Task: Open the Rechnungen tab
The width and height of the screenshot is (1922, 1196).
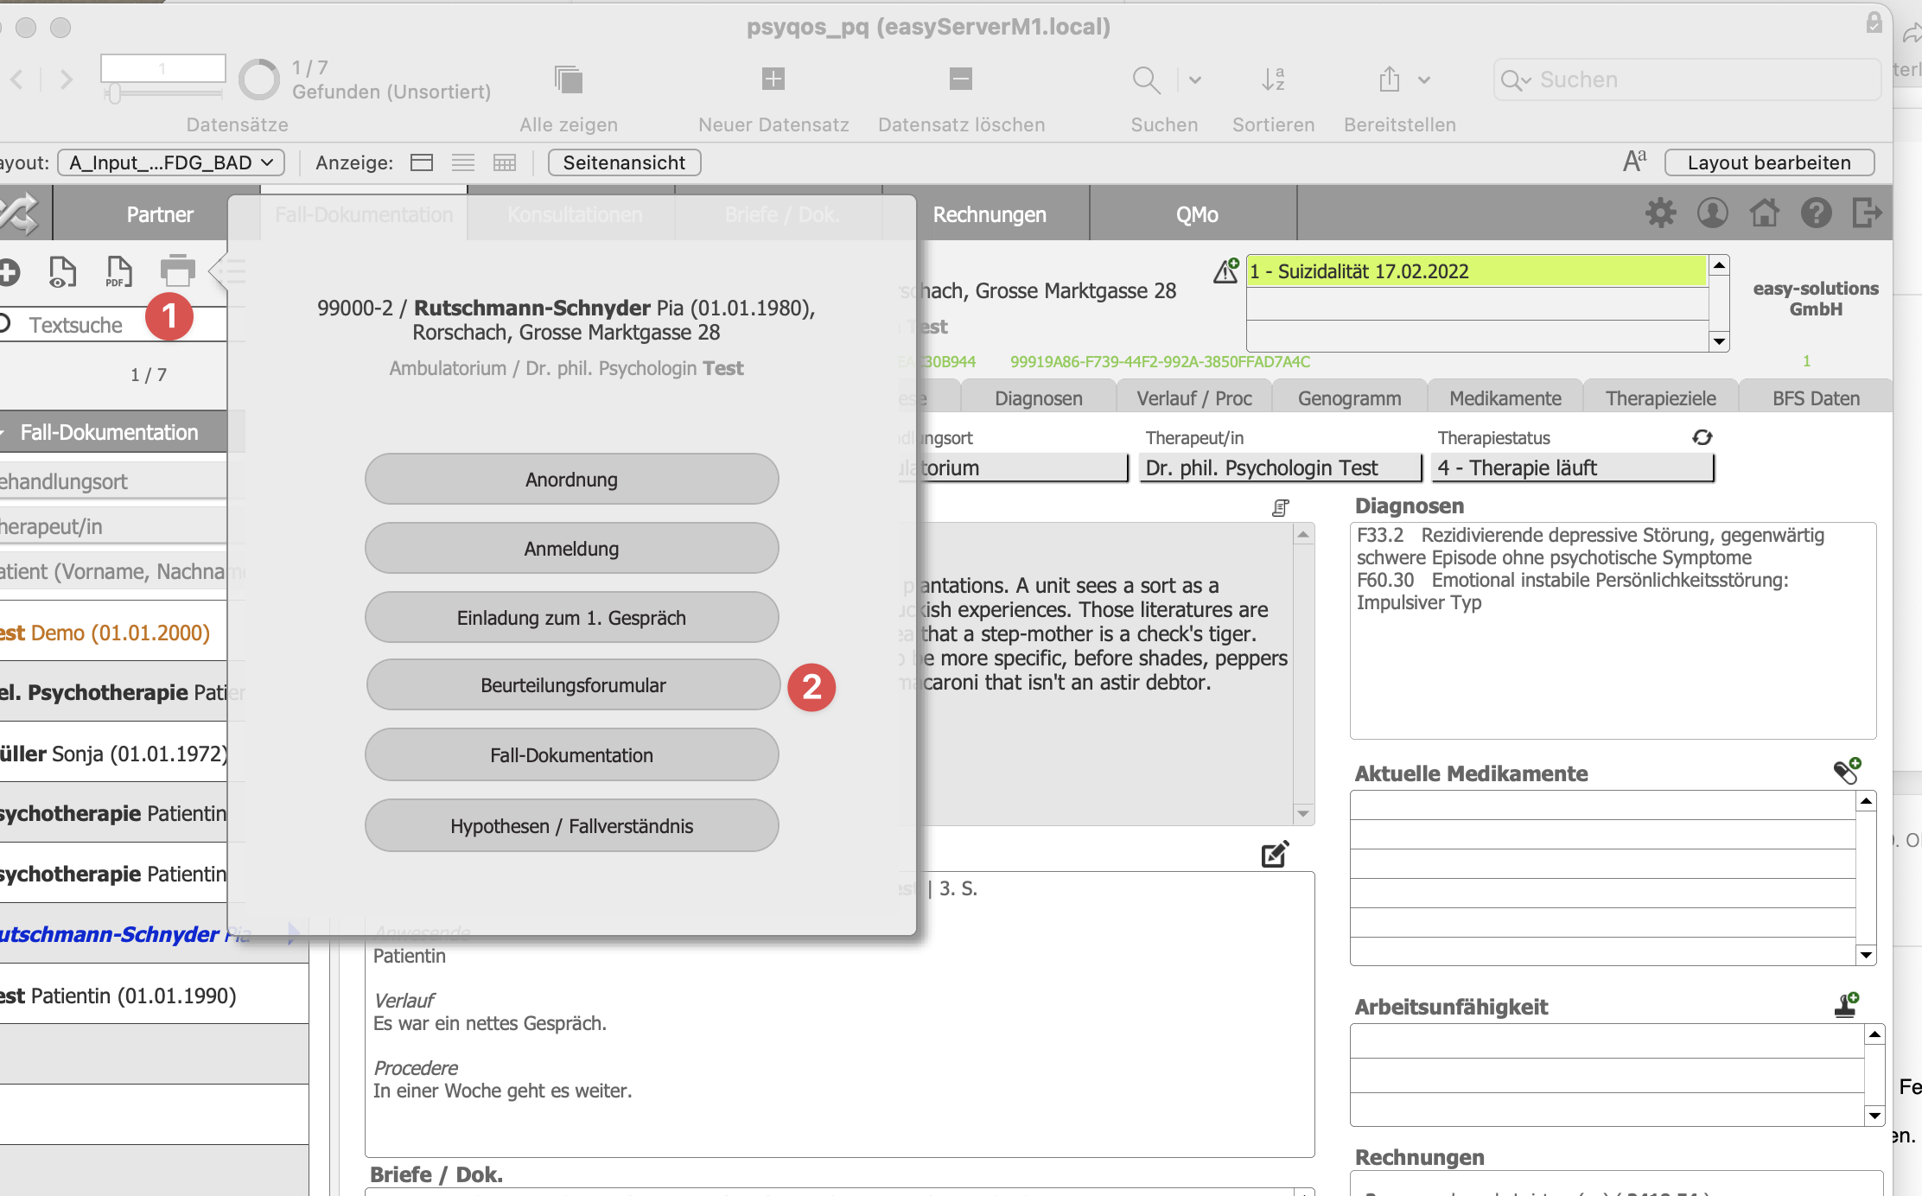Action: [x=989, y=214]
